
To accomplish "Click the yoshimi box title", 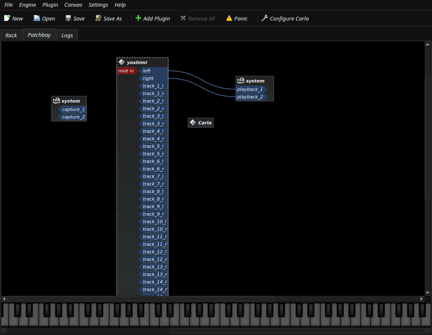I will coord(137,62).
